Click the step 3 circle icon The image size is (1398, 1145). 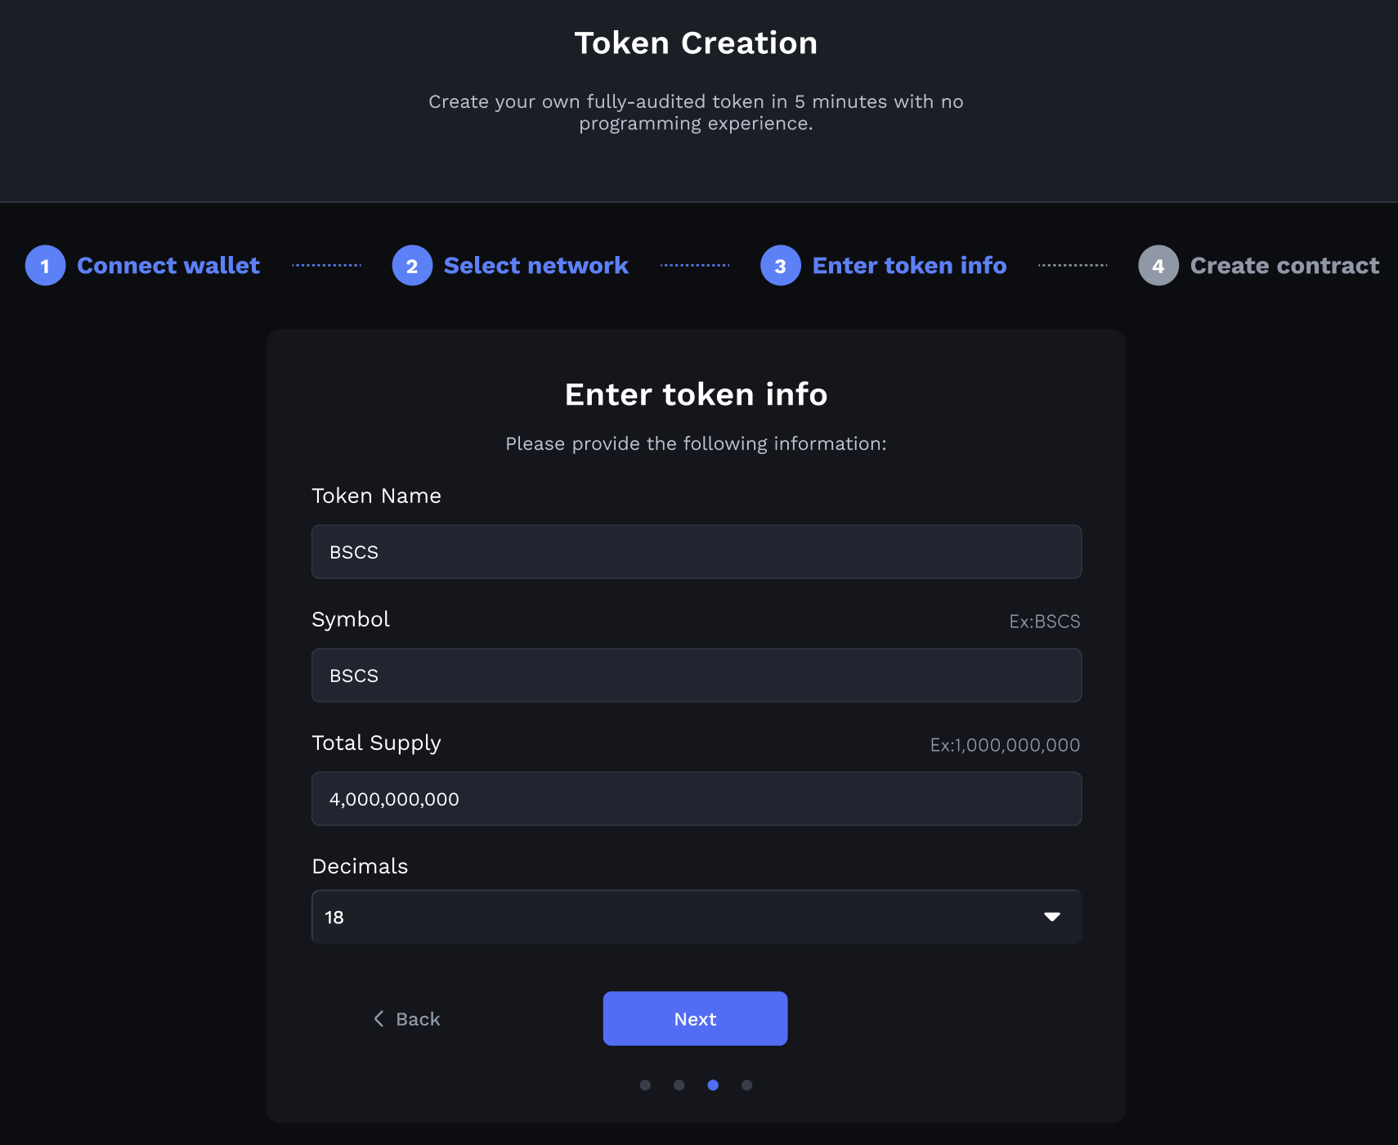tap(781, 266)
